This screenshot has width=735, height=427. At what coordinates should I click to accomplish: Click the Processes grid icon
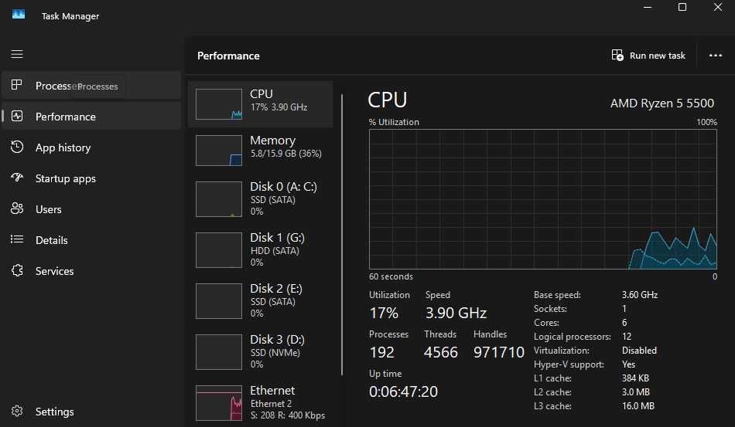(17, 85)
